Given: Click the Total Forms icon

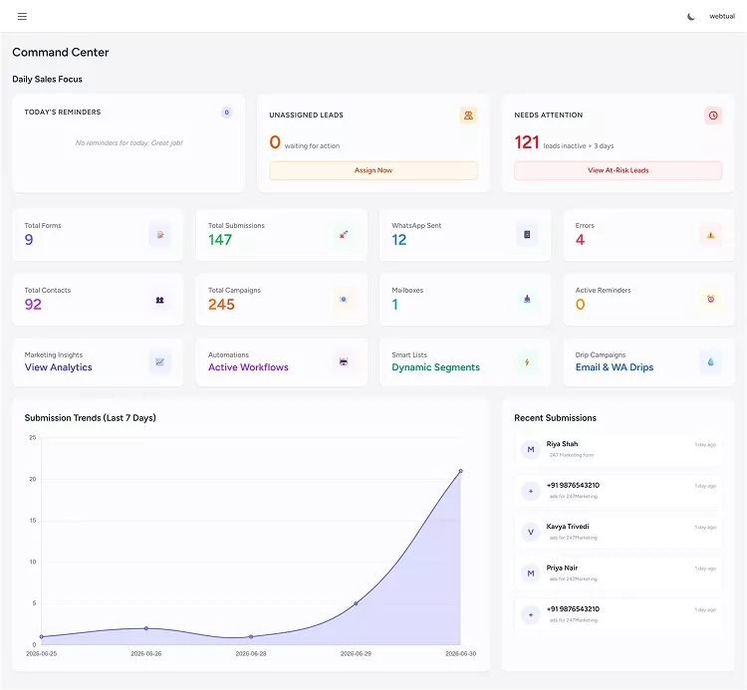Looking at the screenshot, I should [160, 235].
